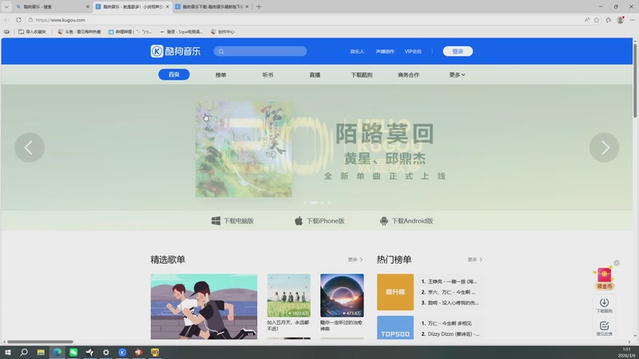This screenshot has height=359, width=639.
Task: Open WeChat from the taskbar
Action: point(73,352)
